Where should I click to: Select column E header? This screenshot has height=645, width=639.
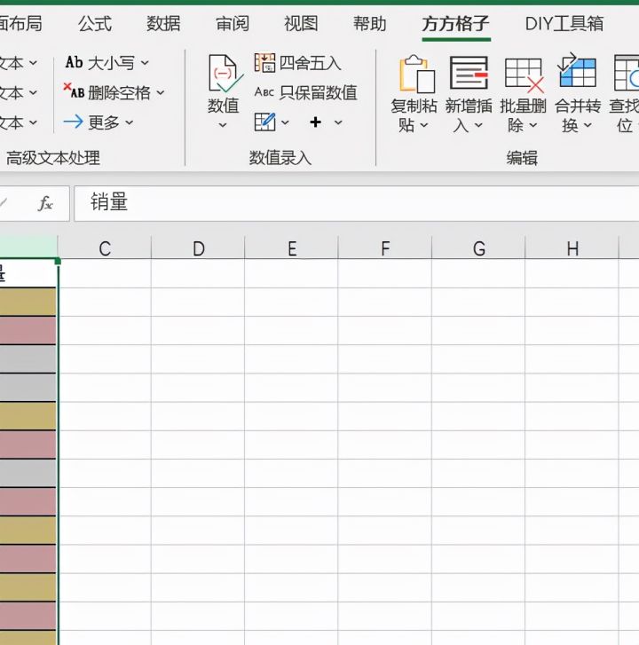(292, 248)
